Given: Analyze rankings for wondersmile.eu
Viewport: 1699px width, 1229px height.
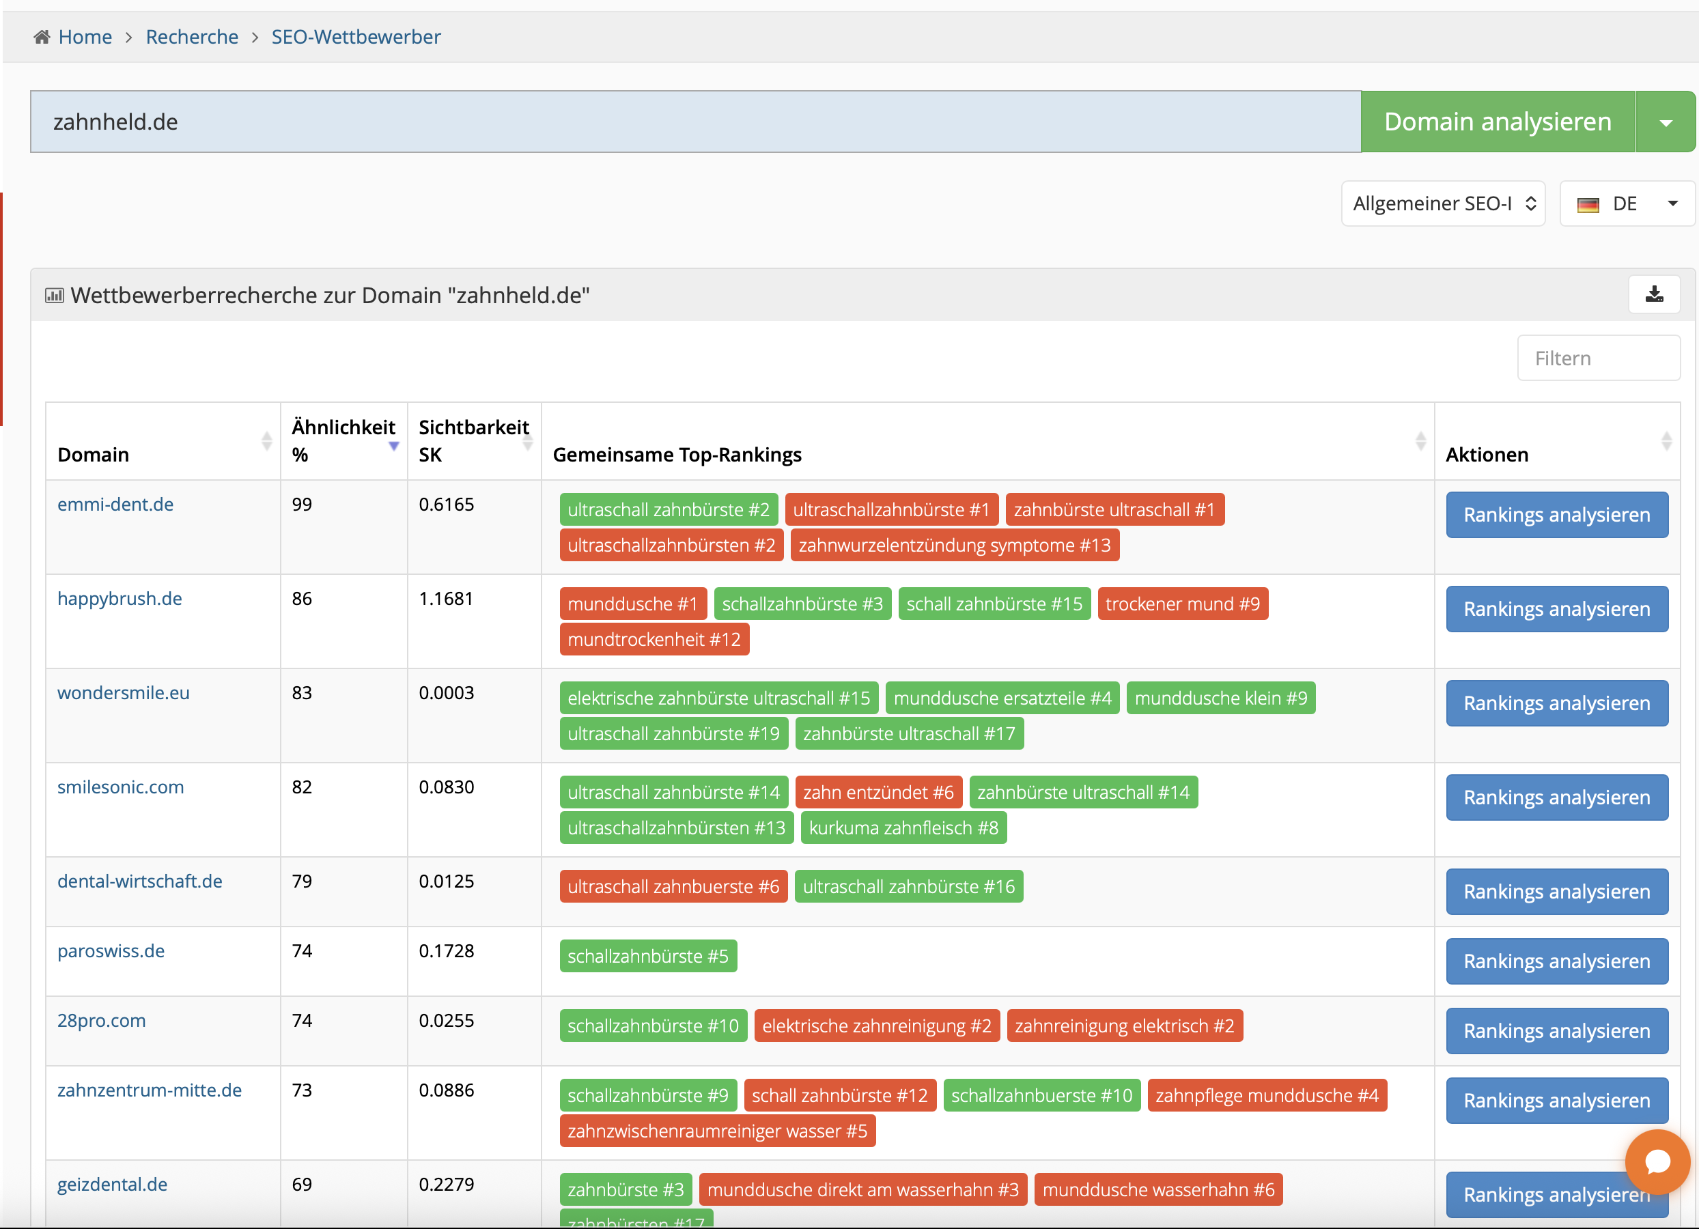Looking at the screenshot, I should click(1557, 704).
